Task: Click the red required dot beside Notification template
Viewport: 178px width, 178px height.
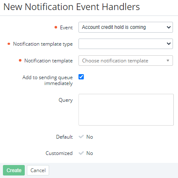Action: coord(20,60)
